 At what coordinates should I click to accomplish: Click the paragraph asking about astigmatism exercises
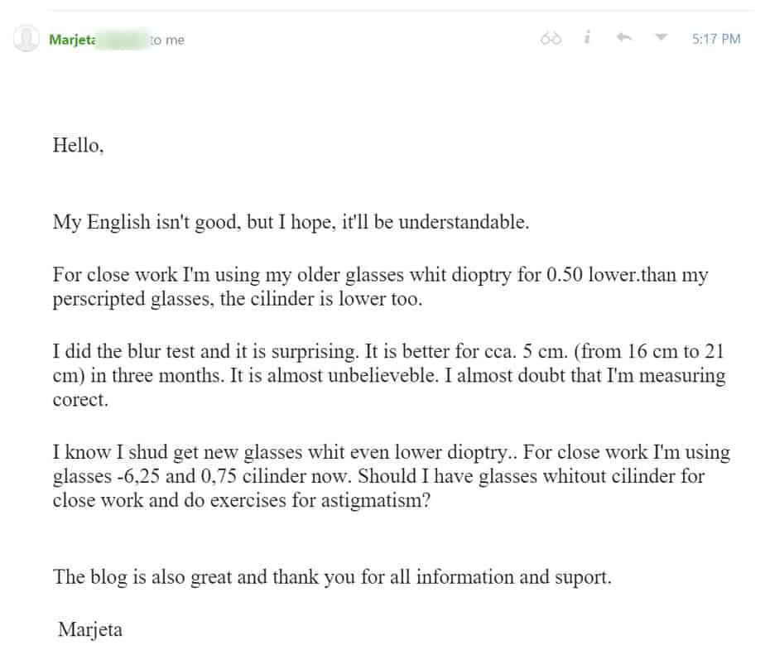click(391, 477)
